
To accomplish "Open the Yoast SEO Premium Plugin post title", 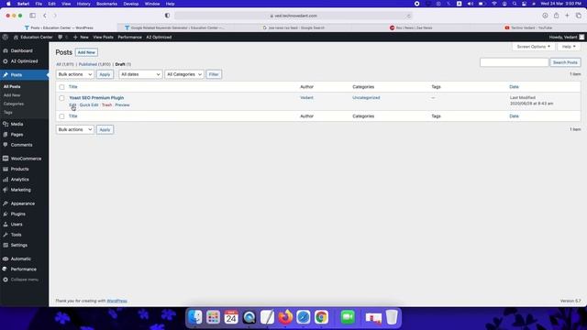I will point(96,98).
